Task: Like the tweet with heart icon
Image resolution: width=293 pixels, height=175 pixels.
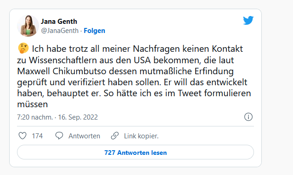Action: pyautogui.click(x=23, y=136)
